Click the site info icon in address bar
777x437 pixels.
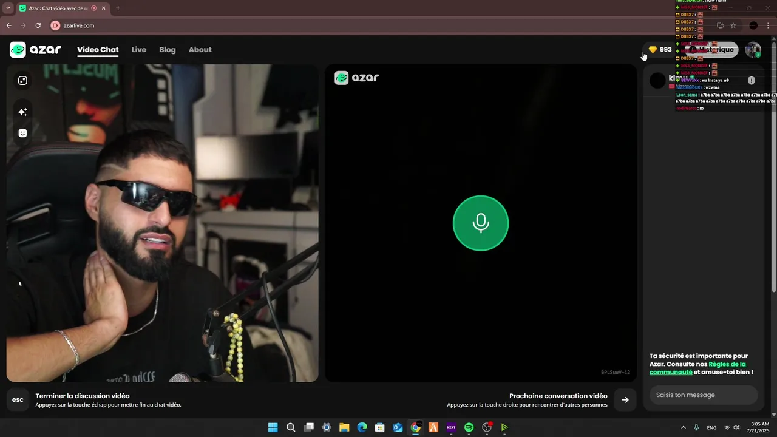click(x=55, y=25)
